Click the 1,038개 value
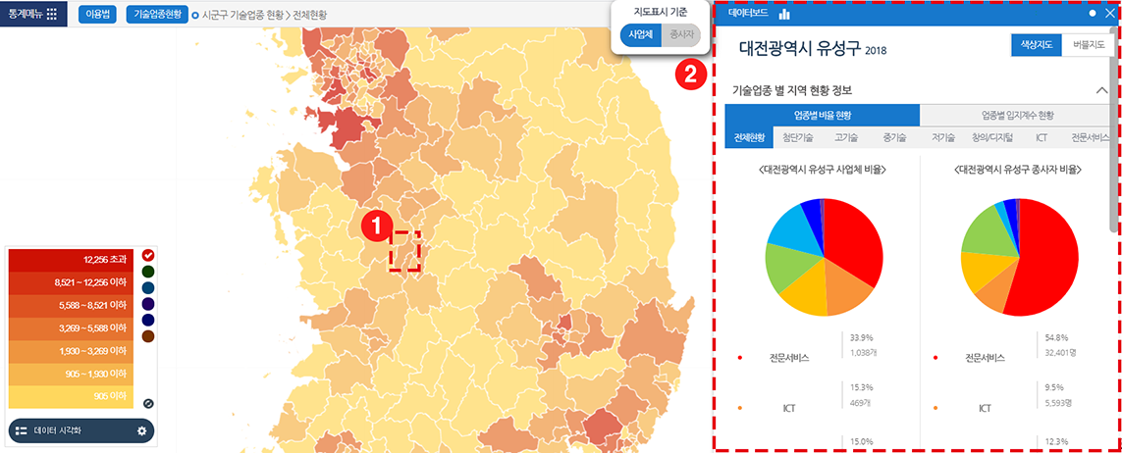Screen dimensions: 1122x453 865,352
